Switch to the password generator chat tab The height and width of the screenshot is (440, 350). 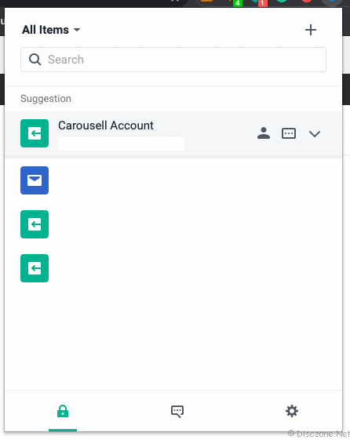177,412
